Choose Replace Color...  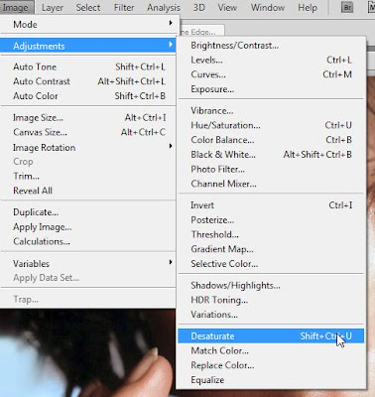[x=271, y=365]
